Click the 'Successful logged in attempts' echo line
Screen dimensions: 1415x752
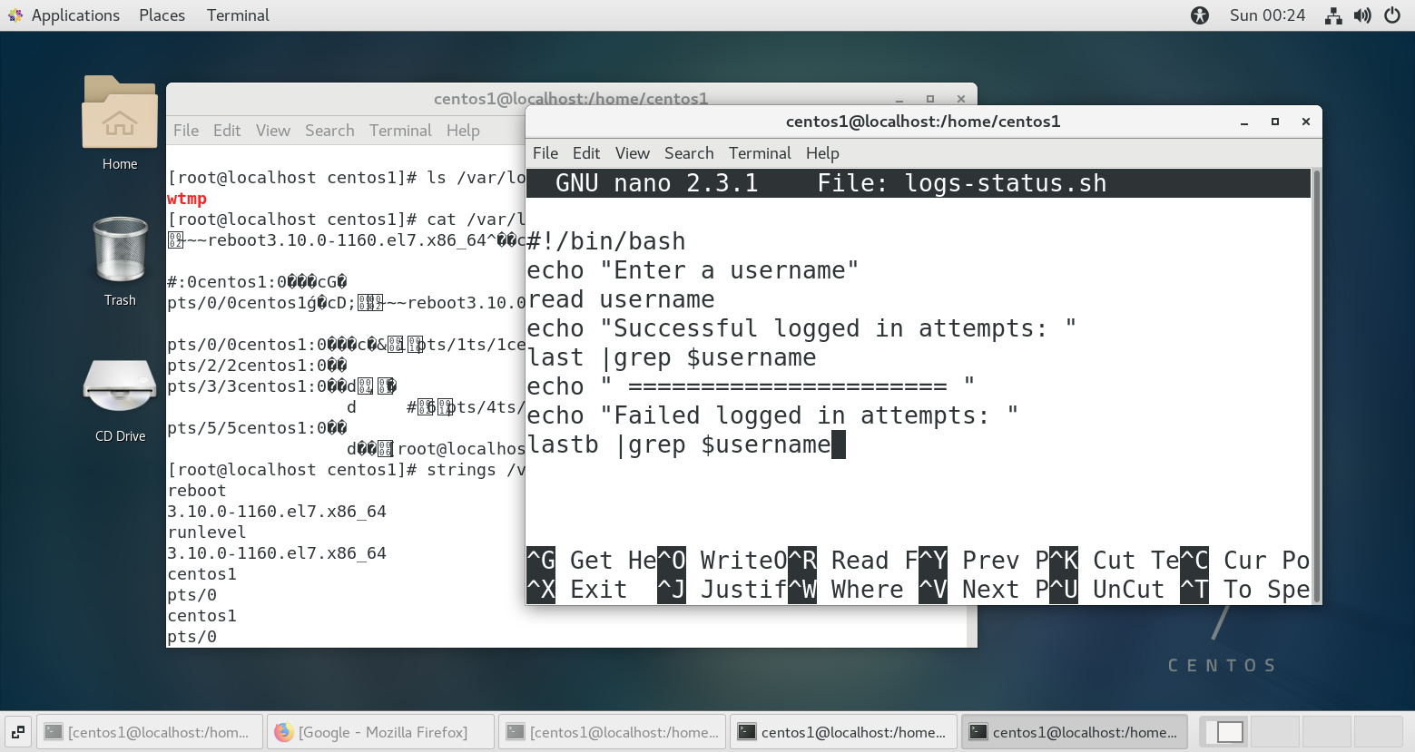[801, 328]
